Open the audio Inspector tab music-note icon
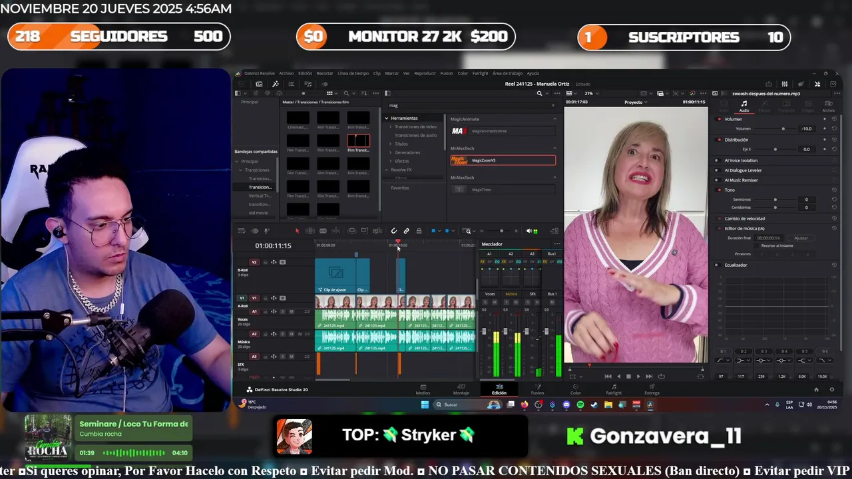 pyautogui.click(x=744, y=104)
